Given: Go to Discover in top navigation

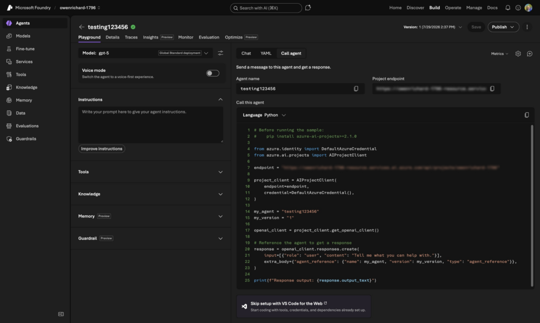Looking at the screenshot, I should click(415, 7).
